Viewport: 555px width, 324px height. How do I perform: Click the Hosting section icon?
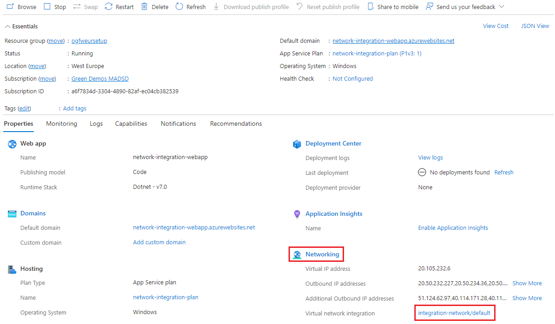click(12, 269)
